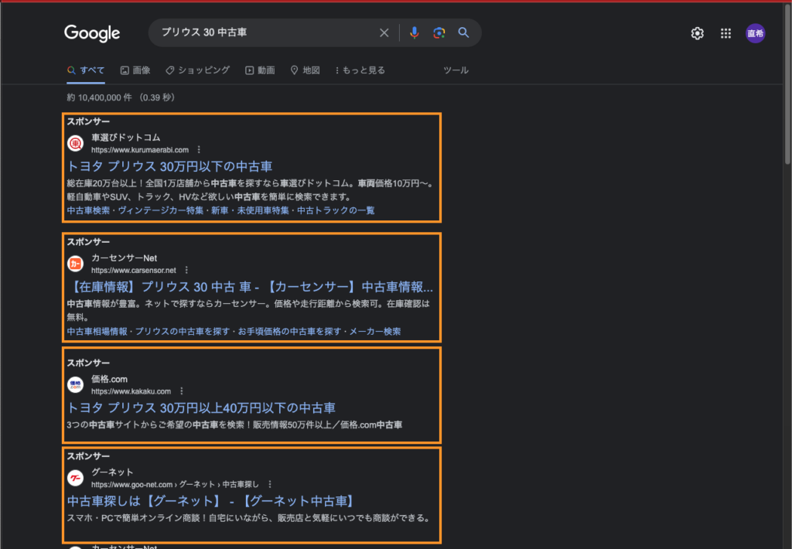This screenshot has width=792, height=549.
Task: Open トヨタ プリウス 30万円以上40万円以下の中古車 result
Action: (x=201, y=408)
